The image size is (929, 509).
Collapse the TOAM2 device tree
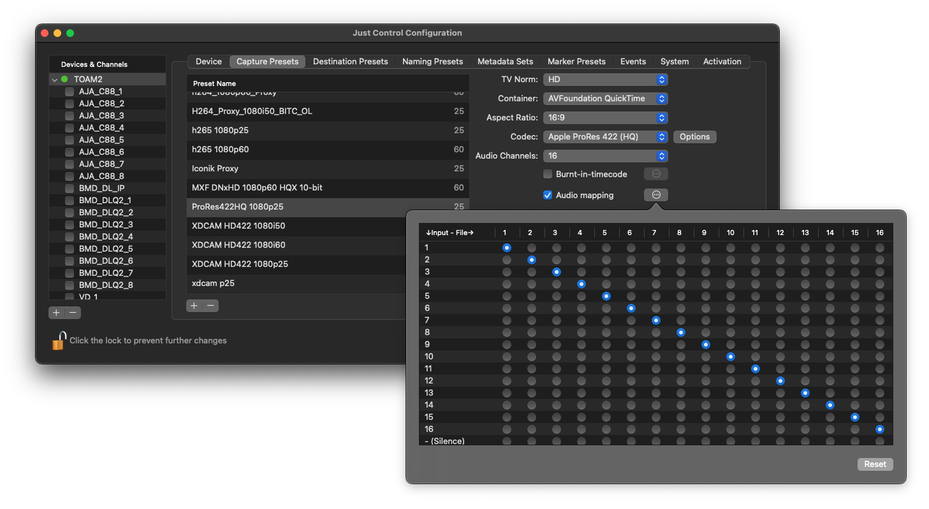click(x=54, y=80)
